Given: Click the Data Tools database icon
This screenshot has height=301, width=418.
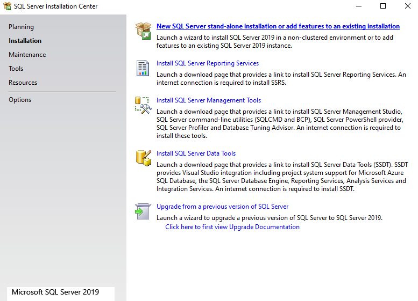Looking at the screenshot, I should pos(144,158).
